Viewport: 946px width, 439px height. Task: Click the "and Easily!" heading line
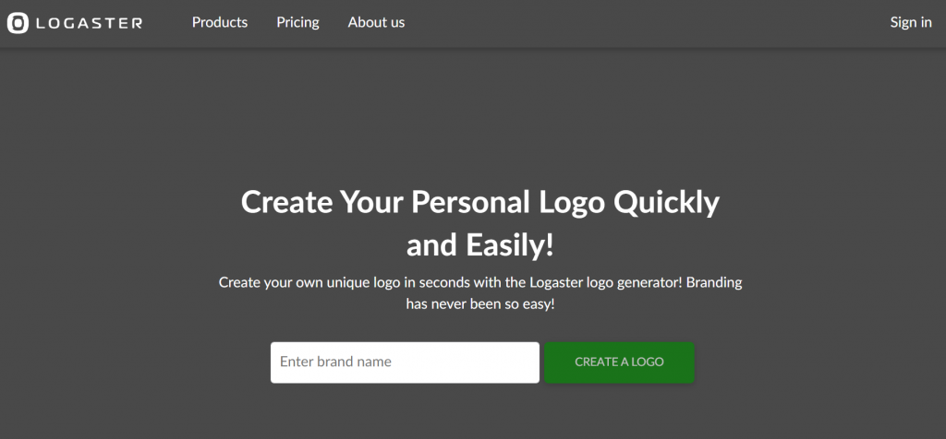[x=479, y=245]
